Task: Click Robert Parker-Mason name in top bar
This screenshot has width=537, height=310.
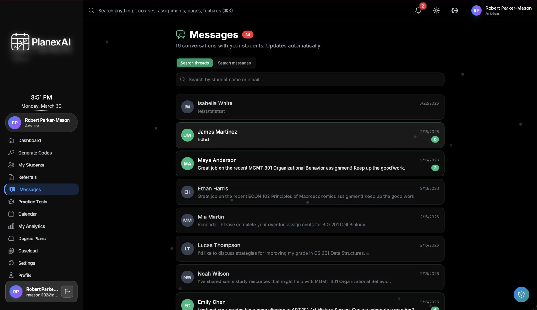Action: coord(508,8)
